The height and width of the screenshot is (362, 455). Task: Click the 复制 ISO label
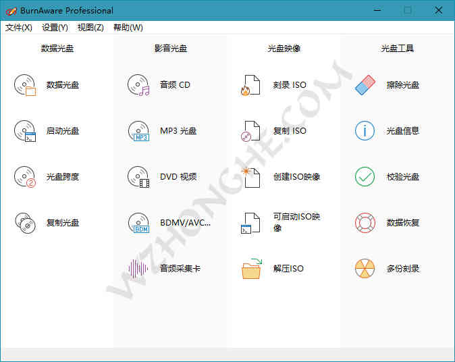290,131
